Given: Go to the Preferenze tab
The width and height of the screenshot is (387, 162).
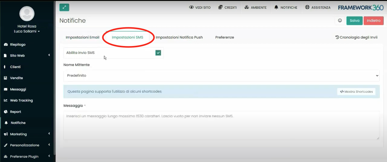Looking at the screenshot, I should (x=225, y=37).
